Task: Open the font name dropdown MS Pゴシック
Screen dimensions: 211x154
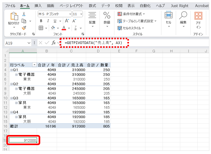Action: 70,14
